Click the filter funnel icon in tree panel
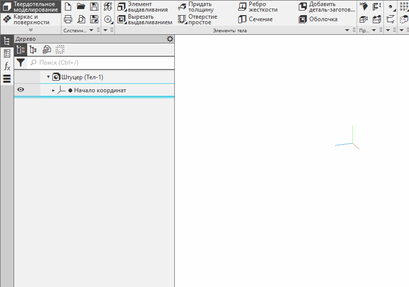The image size is (409, 287). [20, 63]
